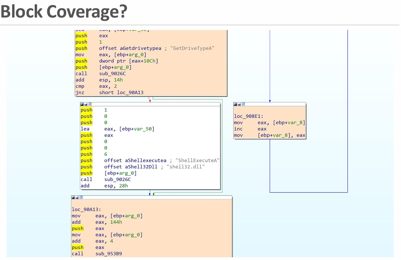401x260 pixels.
Task: Click the listing icon on loc_908E1 block header
Action: click(x=243, y=104)
